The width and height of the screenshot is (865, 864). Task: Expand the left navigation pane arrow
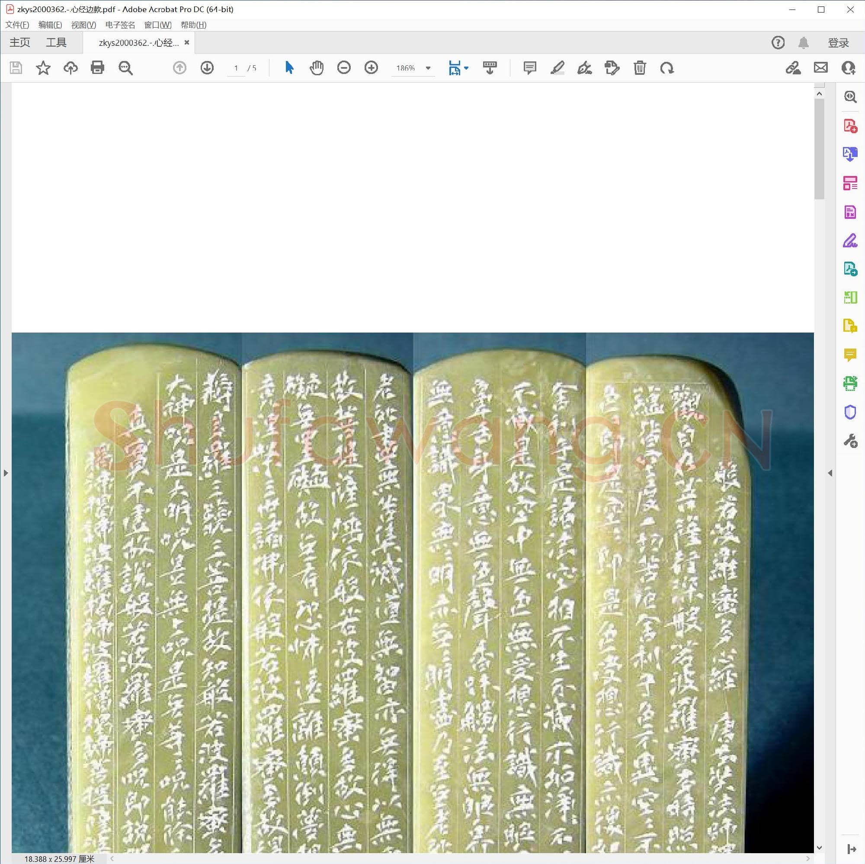point(5,473)
